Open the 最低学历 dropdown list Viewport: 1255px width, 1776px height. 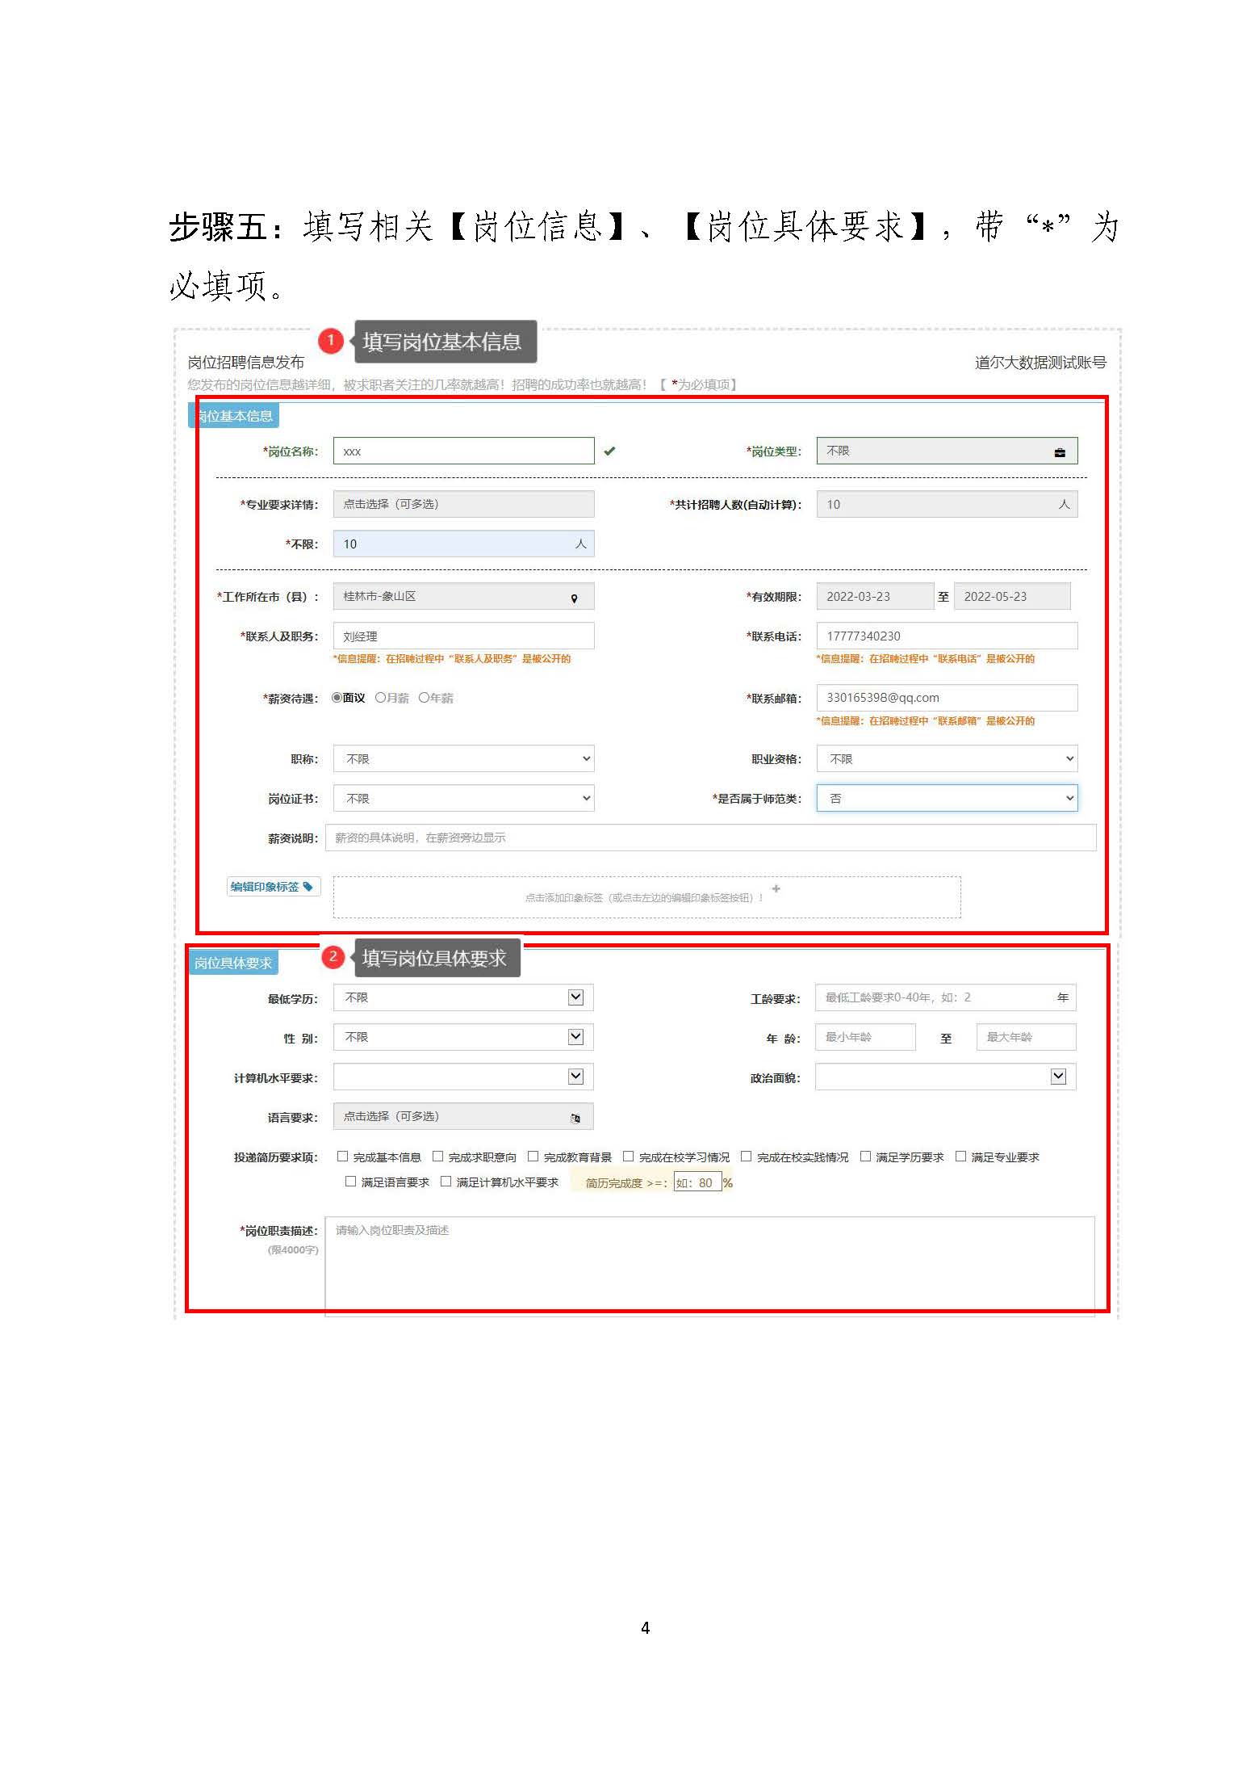pos(463,997)
